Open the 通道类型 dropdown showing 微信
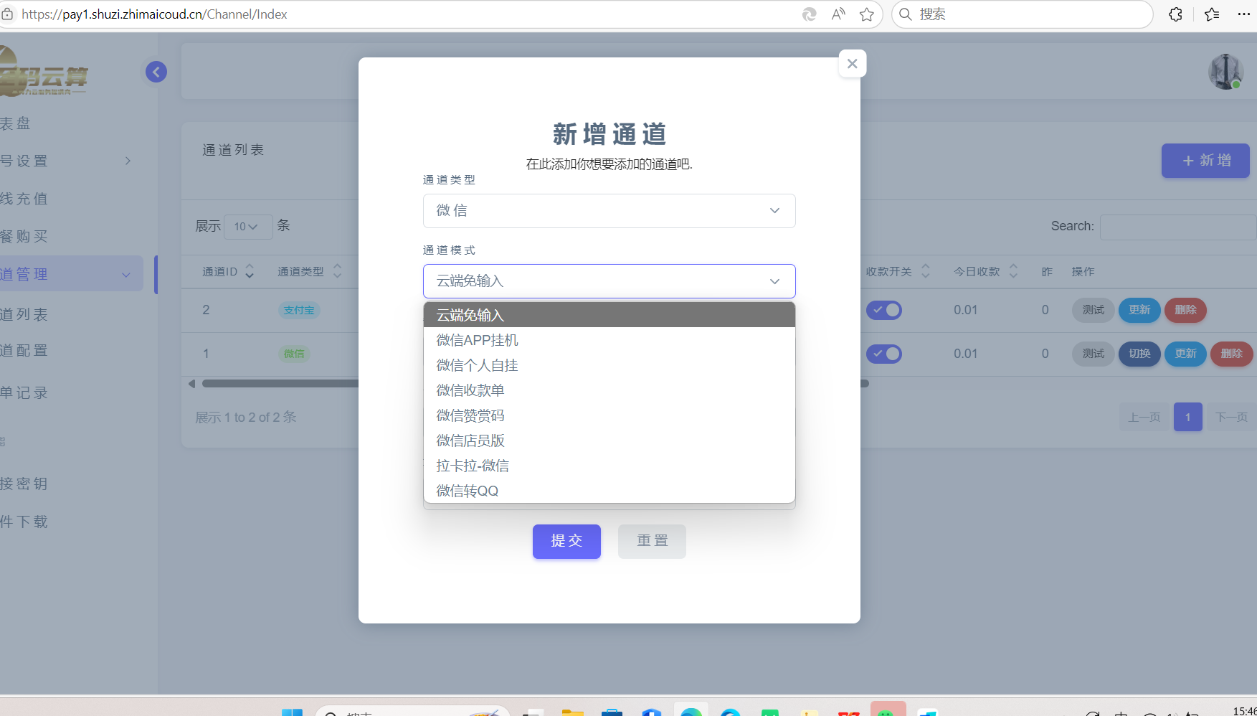The width and height of the screenshot is (1257, 716). click(x=609, y=211)
